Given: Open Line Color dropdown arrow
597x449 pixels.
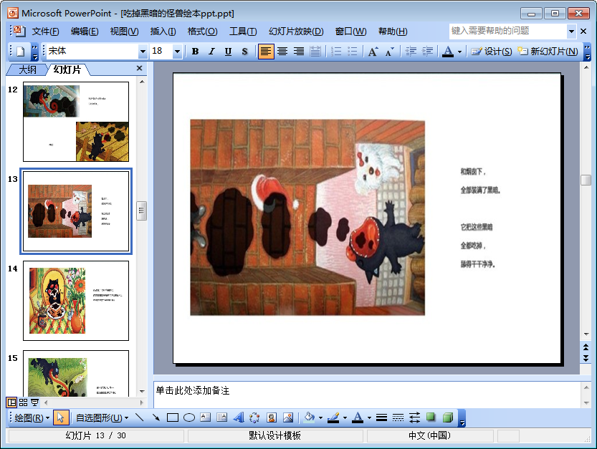Looking at the screenshot, I should [x=345, y=418].
